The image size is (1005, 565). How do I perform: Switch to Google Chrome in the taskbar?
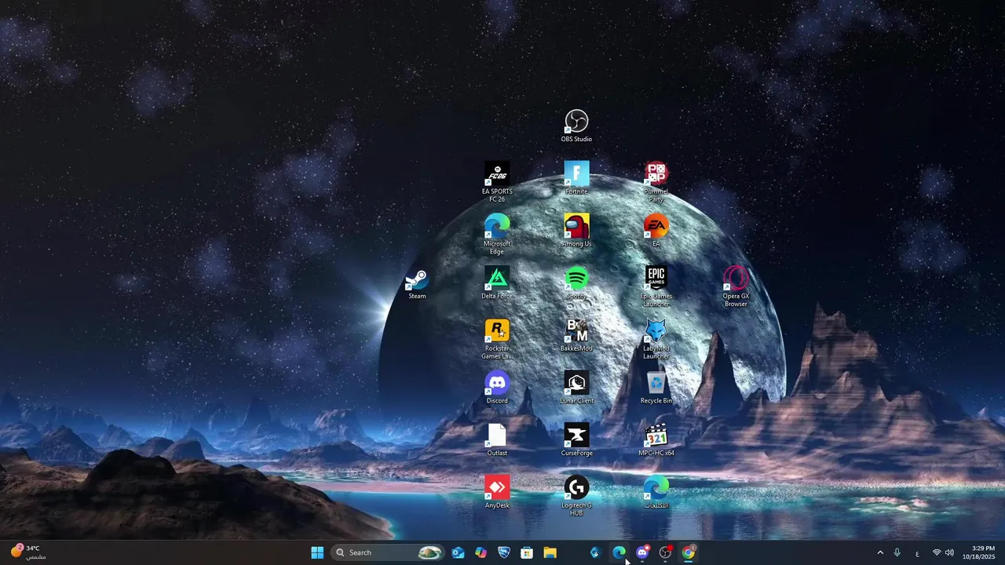coord(689,552)
